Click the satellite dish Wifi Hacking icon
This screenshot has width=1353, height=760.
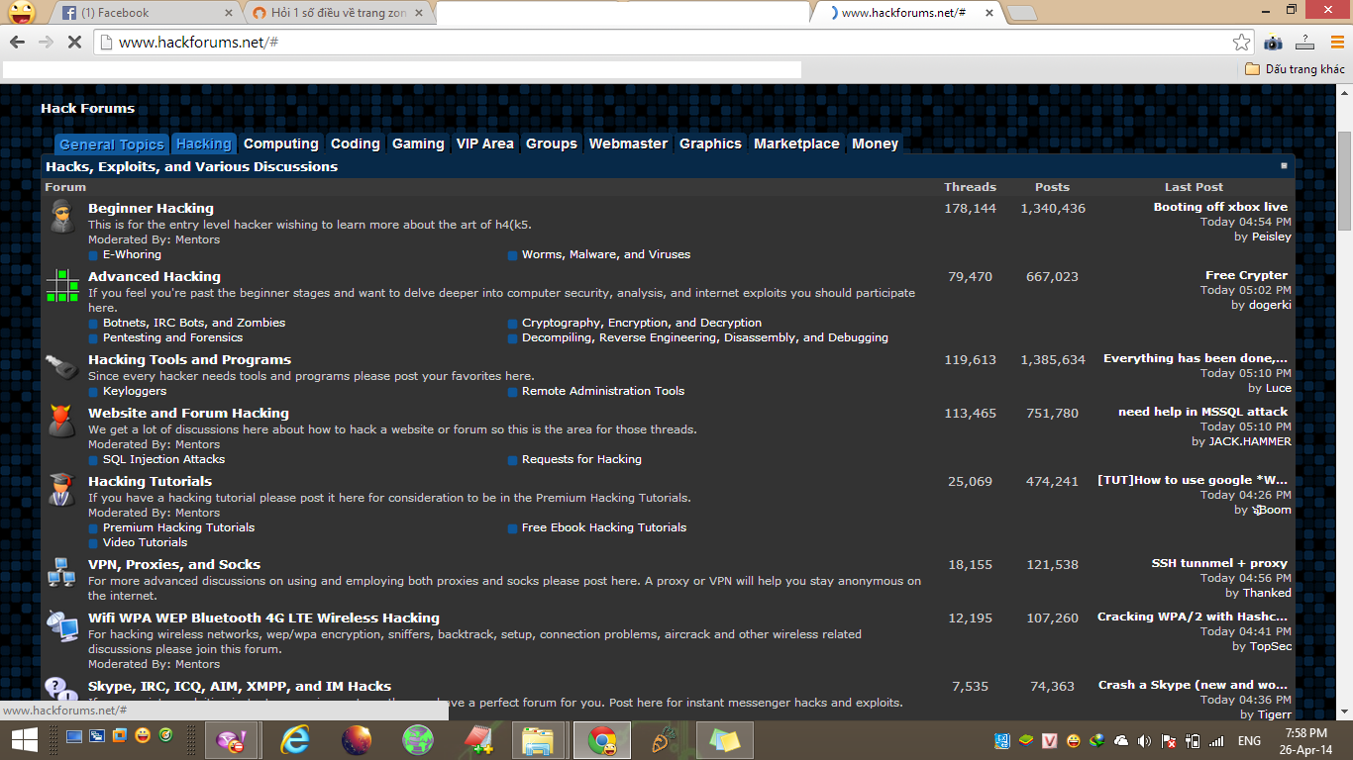click(x=61, y=625)
